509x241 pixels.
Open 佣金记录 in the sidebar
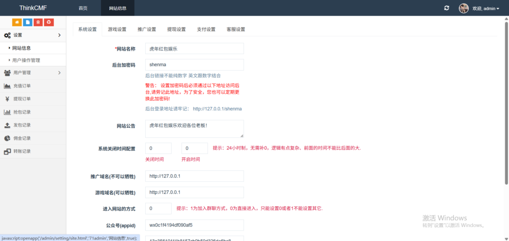22,138
